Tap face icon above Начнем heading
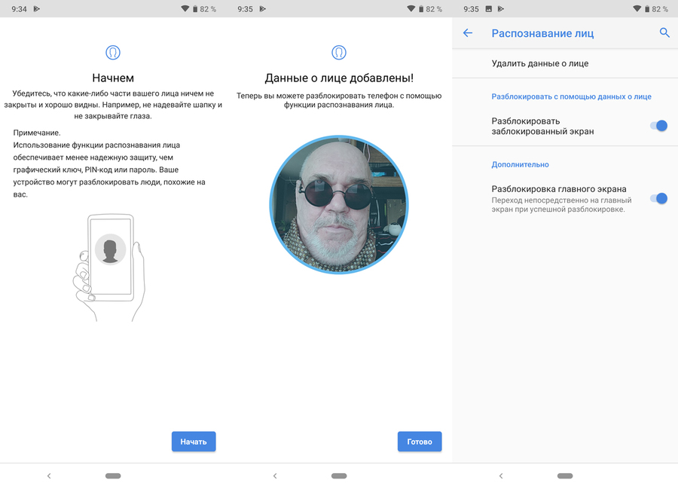 click(x=113, y=53)
